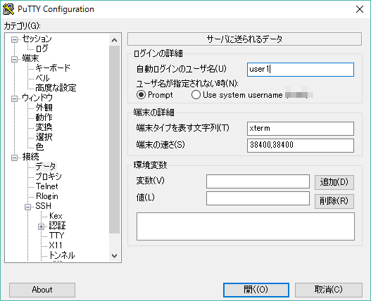
Task: Click the PuTTY icon in title bar
Action: point(8,9)
